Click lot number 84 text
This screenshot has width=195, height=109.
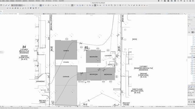(24, 47)
